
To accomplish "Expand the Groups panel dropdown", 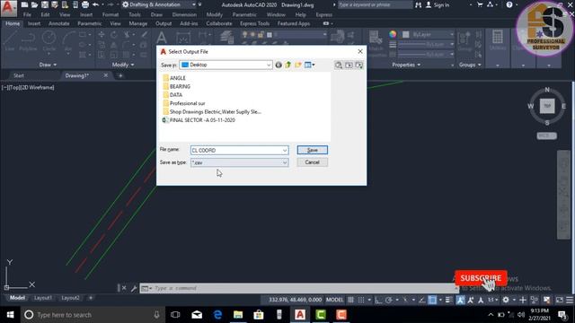I will (x=470, y=65).
